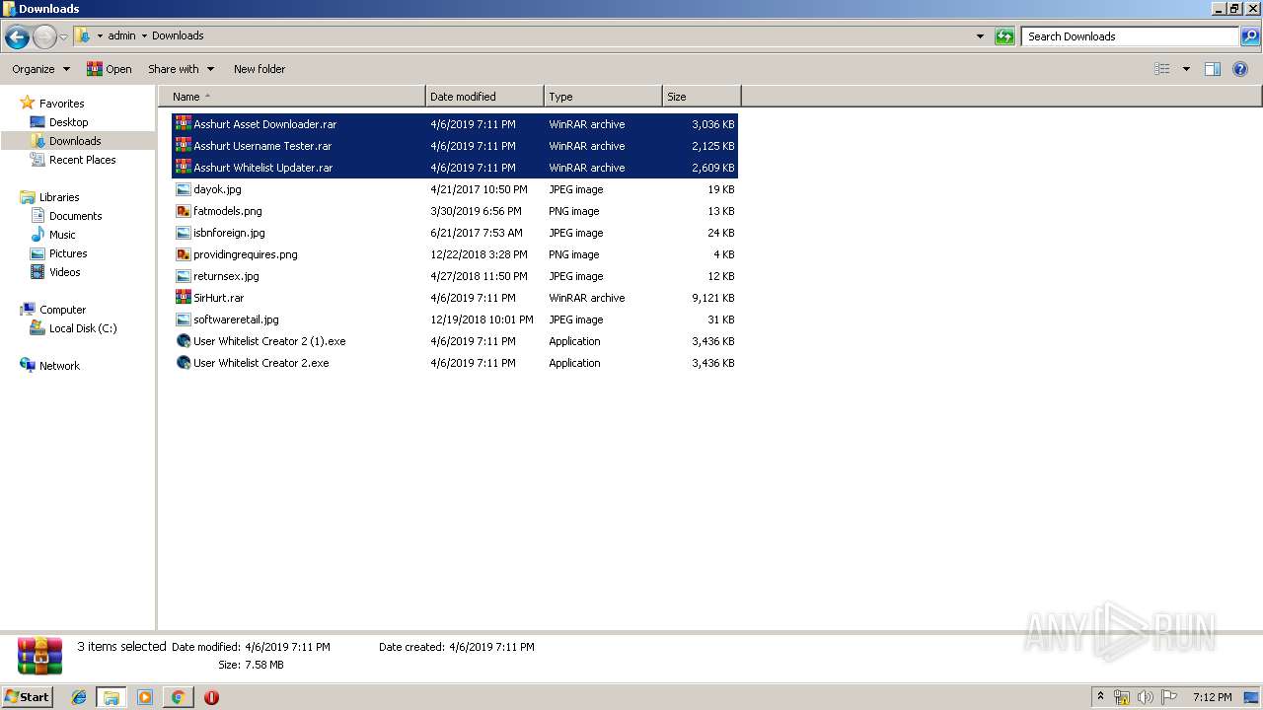
Task: Sort by the Type column header
Action: tap(603, 97)
